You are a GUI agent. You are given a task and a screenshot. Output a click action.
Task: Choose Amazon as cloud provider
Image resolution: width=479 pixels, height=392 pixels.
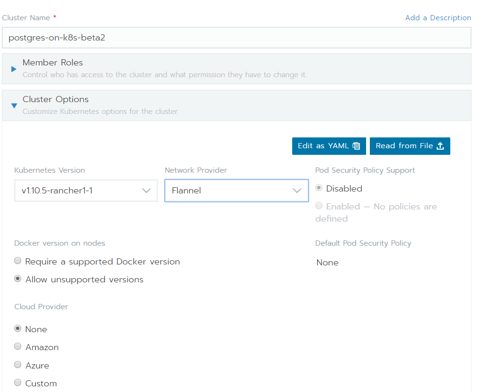pyautogui.click(x=18, y=346)
